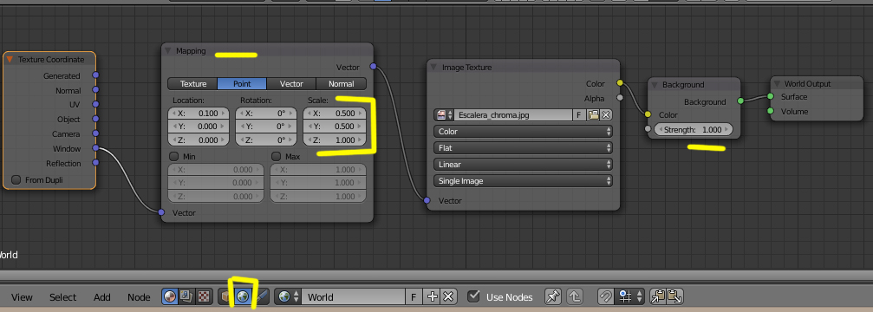Image resolution: width=873 pixels, height=312 pixels.
Task: Select Normal mapping type
Action: coord(342,84)
